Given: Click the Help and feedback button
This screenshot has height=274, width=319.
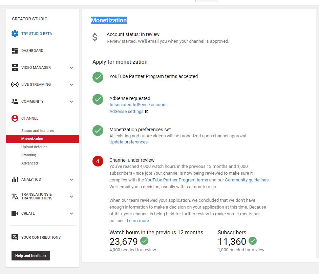Looking at the screenshot, I should click(x=31, y=256).
